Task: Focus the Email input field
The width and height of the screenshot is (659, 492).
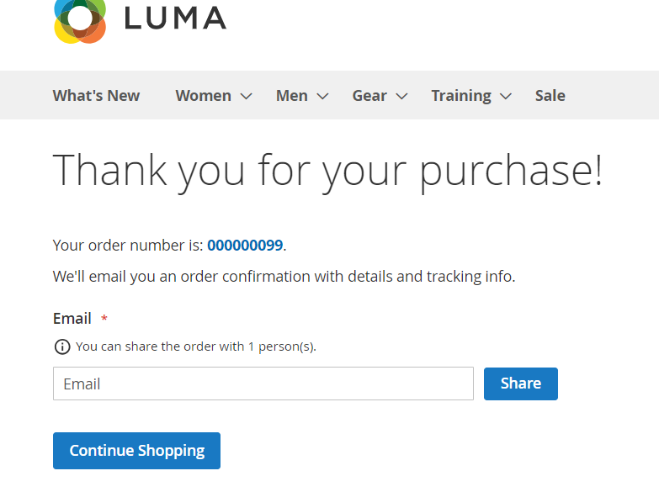Action: coord(263,384)
